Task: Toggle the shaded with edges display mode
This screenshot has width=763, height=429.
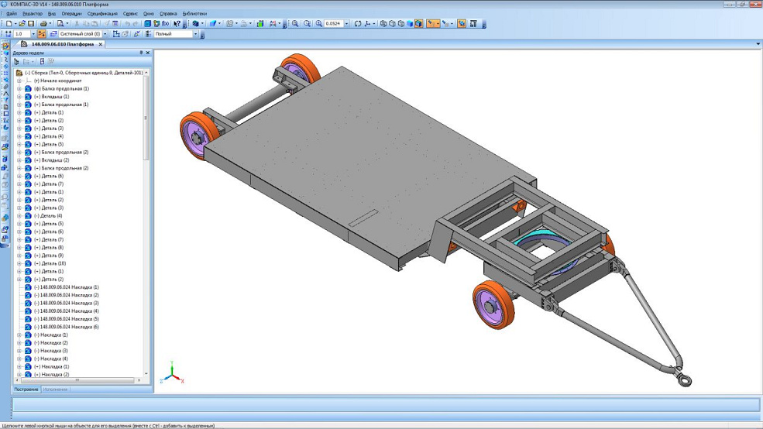Action: click(x=419, y=24)
